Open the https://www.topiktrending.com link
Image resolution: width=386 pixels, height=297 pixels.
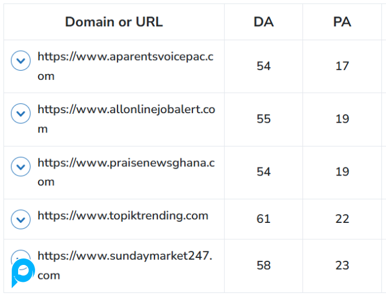coord(123,216)
